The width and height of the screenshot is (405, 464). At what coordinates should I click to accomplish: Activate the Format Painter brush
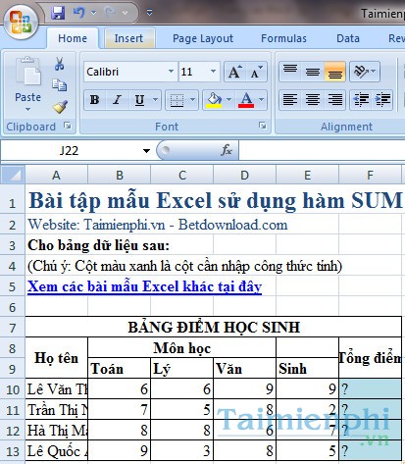60,107
